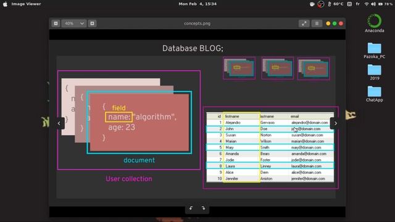
Task: Click the concepts.png window title
Action: pyautogui.click(x=197, y=23)
